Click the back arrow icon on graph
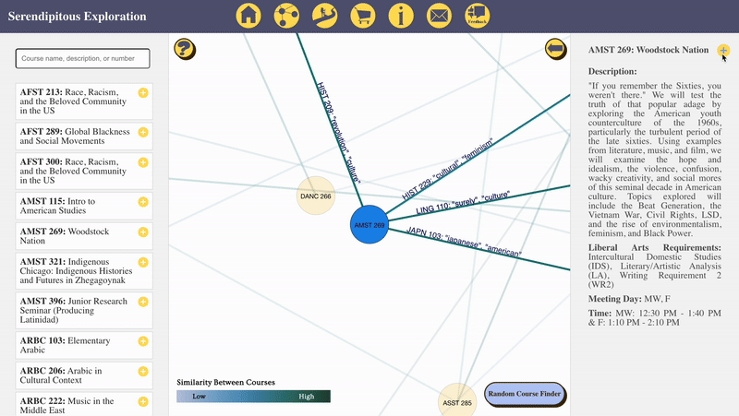The width and height of the screenshot is (739, 416). tap(556, 49)
